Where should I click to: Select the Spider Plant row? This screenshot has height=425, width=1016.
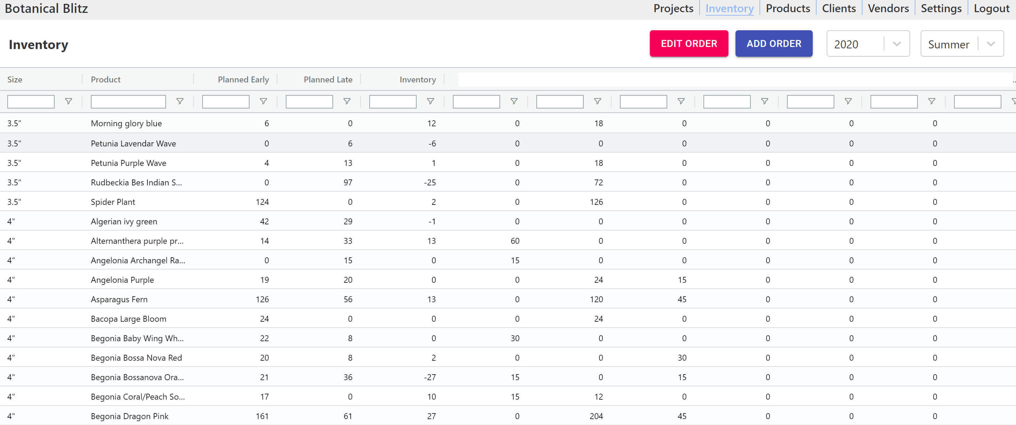[113, 202]
